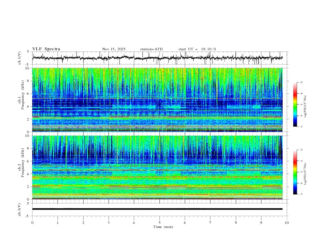Click inside the ch.2 spectrogram panel
323x250 pixels.
click(x=157, y=167)
